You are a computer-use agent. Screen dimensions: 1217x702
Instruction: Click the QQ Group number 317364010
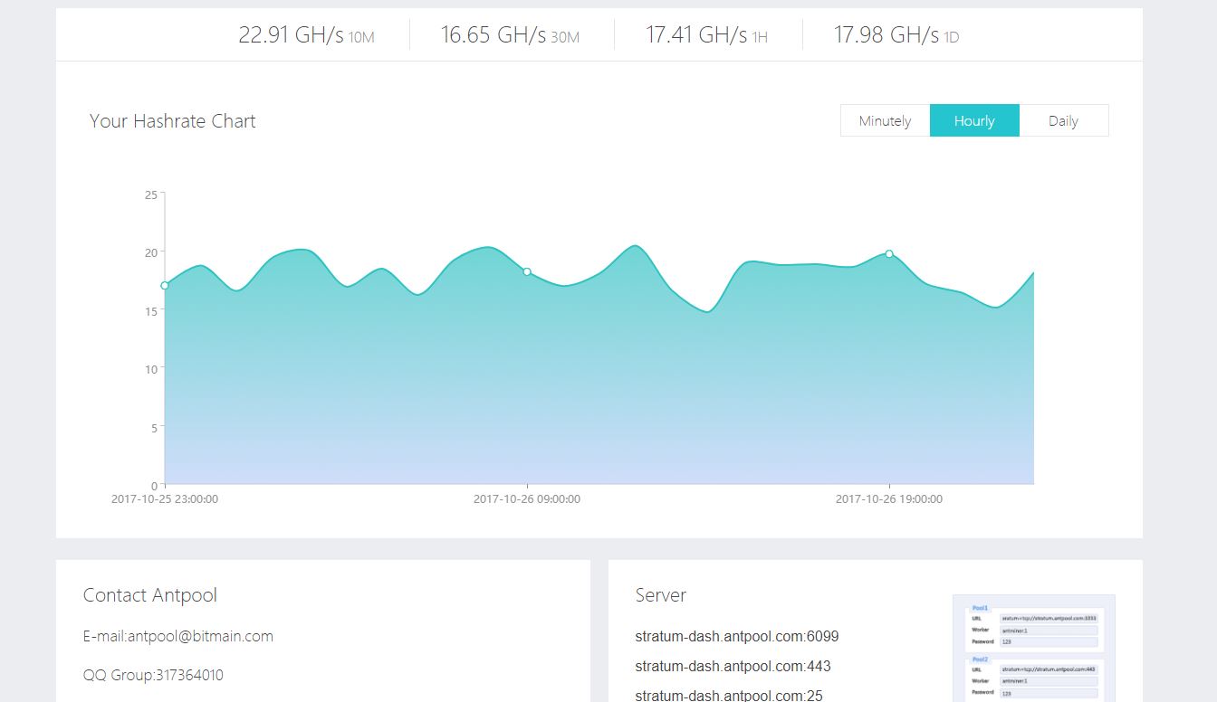[x=168, y=675]
